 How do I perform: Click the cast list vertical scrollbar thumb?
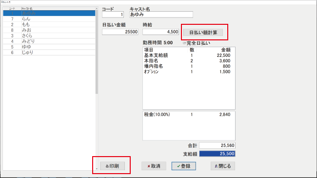click(97, 52)
